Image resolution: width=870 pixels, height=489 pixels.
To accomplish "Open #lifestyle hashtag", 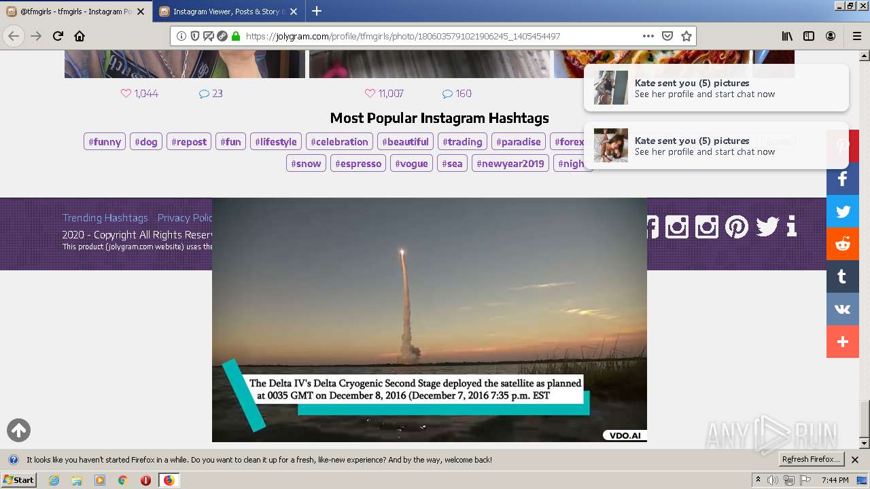I will (x=276, y=142).
